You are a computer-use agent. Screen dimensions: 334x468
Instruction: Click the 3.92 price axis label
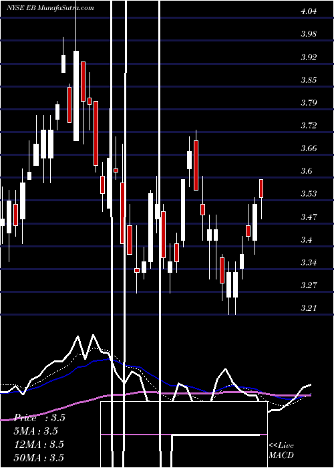pyautogui.click(x=309, y=57)
